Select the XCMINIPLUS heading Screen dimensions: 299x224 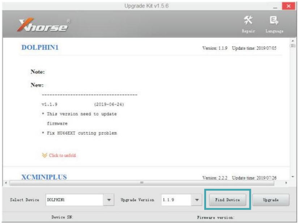pyautogui.click(x=44, y=177)
